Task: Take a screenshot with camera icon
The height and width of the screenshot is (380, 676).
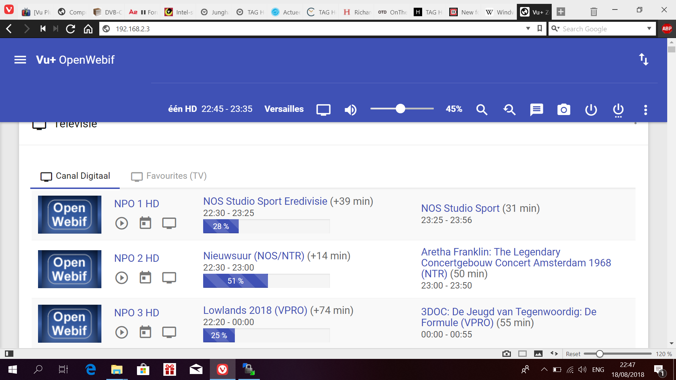Action: pos(564,110)
